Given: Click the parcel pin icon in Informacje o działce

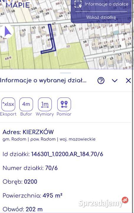Looking at the screenshot, I should [78, 4].
